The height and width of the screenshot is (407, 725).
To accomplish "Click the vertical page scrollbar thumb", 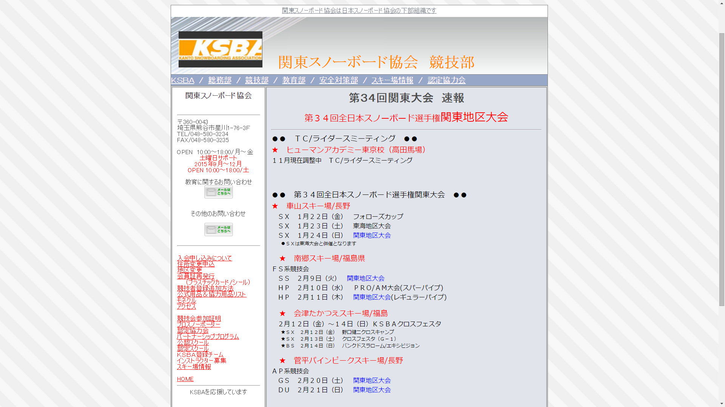I will [x=721, y=170].
